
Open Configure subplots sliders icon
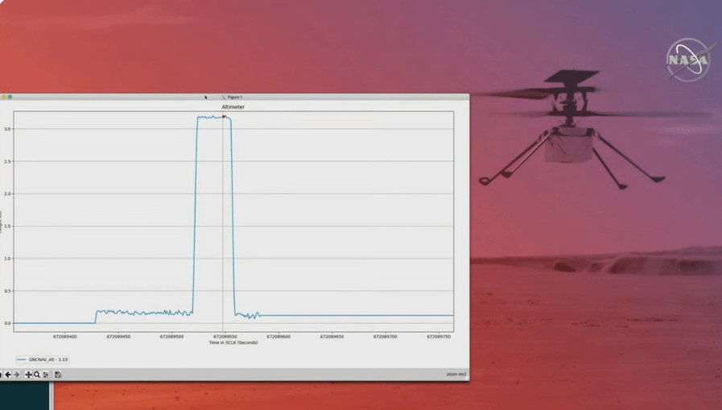(x=46, y=375)
